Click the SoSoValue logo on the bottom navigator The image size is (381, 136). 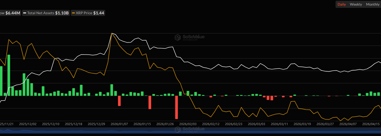(178, 129)
